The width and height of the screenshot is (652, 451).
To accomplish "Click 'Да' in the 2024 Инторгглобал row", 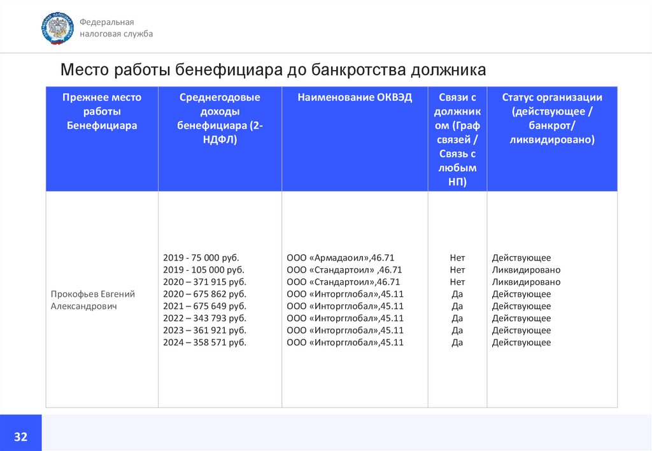I will (457, 342).
